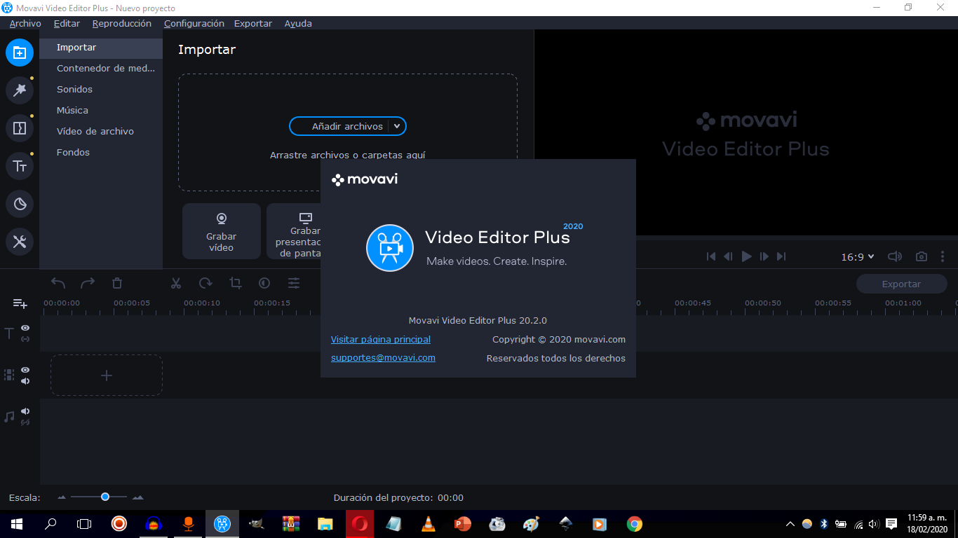Toggle player volume speaker icon
Image resolution: width=958 pixels, height=538 pixels.
pyautogui.click(x=895, y=256)
